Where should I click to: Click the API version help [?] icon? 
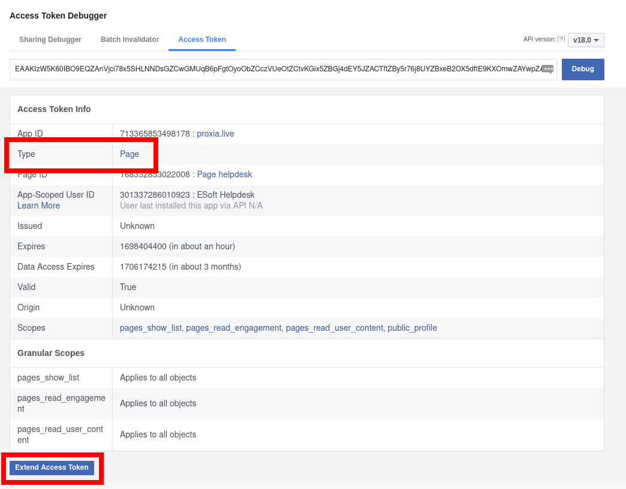pyautogui.click(x=561, y=40)
